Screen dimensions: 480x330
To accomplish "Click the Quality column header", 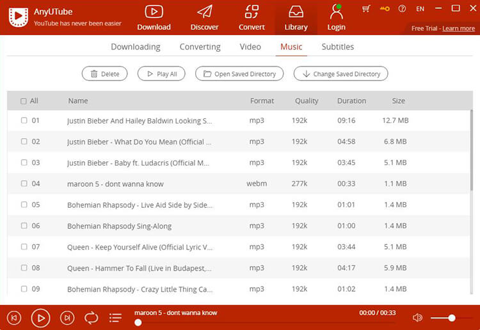I will coord(307,101).
